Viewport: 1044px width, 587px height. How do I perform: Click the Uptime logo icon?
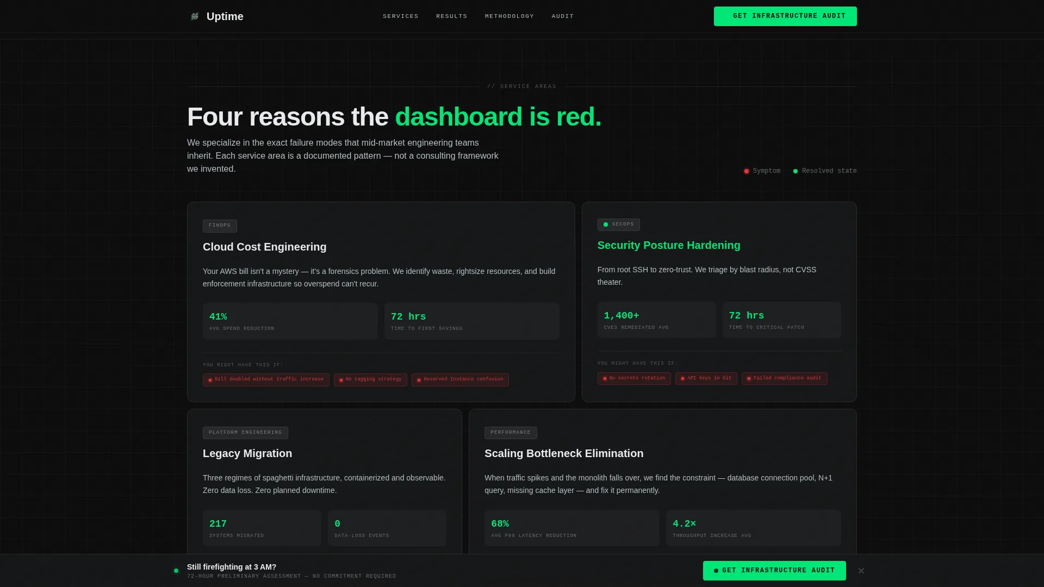[195, 16]
